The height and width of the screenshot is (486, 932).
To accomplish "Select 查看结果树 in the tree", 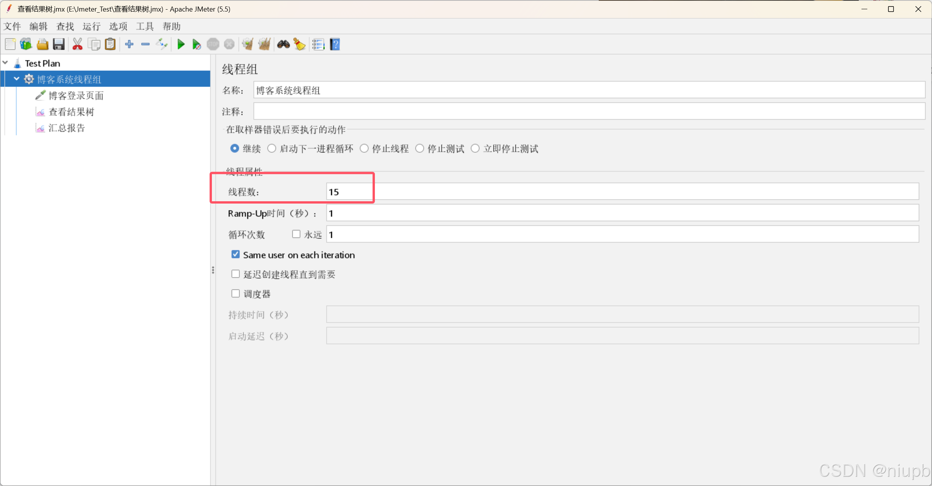I will click(x=71, y=112).
